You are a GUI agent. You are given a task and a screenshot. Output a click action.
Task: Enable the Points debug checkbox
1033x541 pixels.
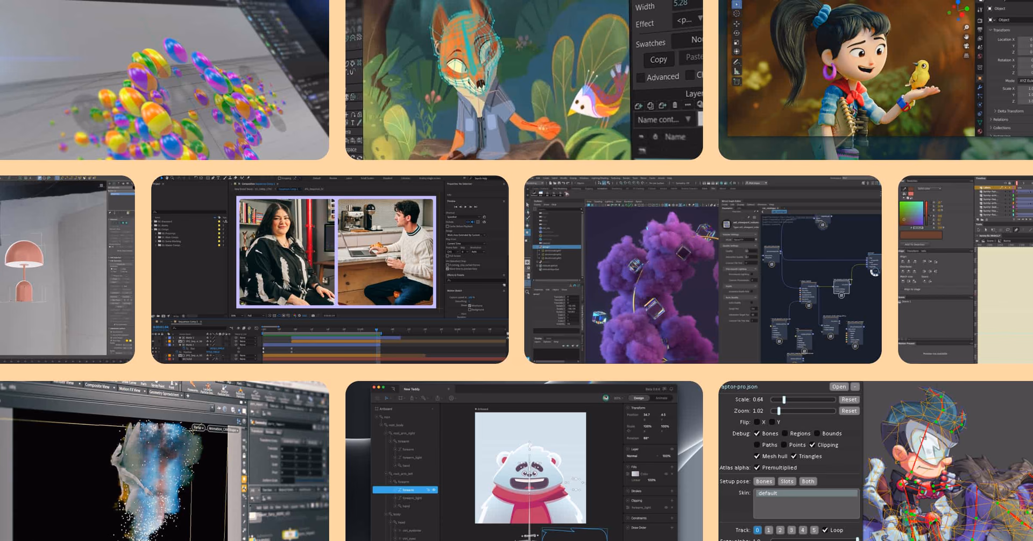tap(784, 445)
